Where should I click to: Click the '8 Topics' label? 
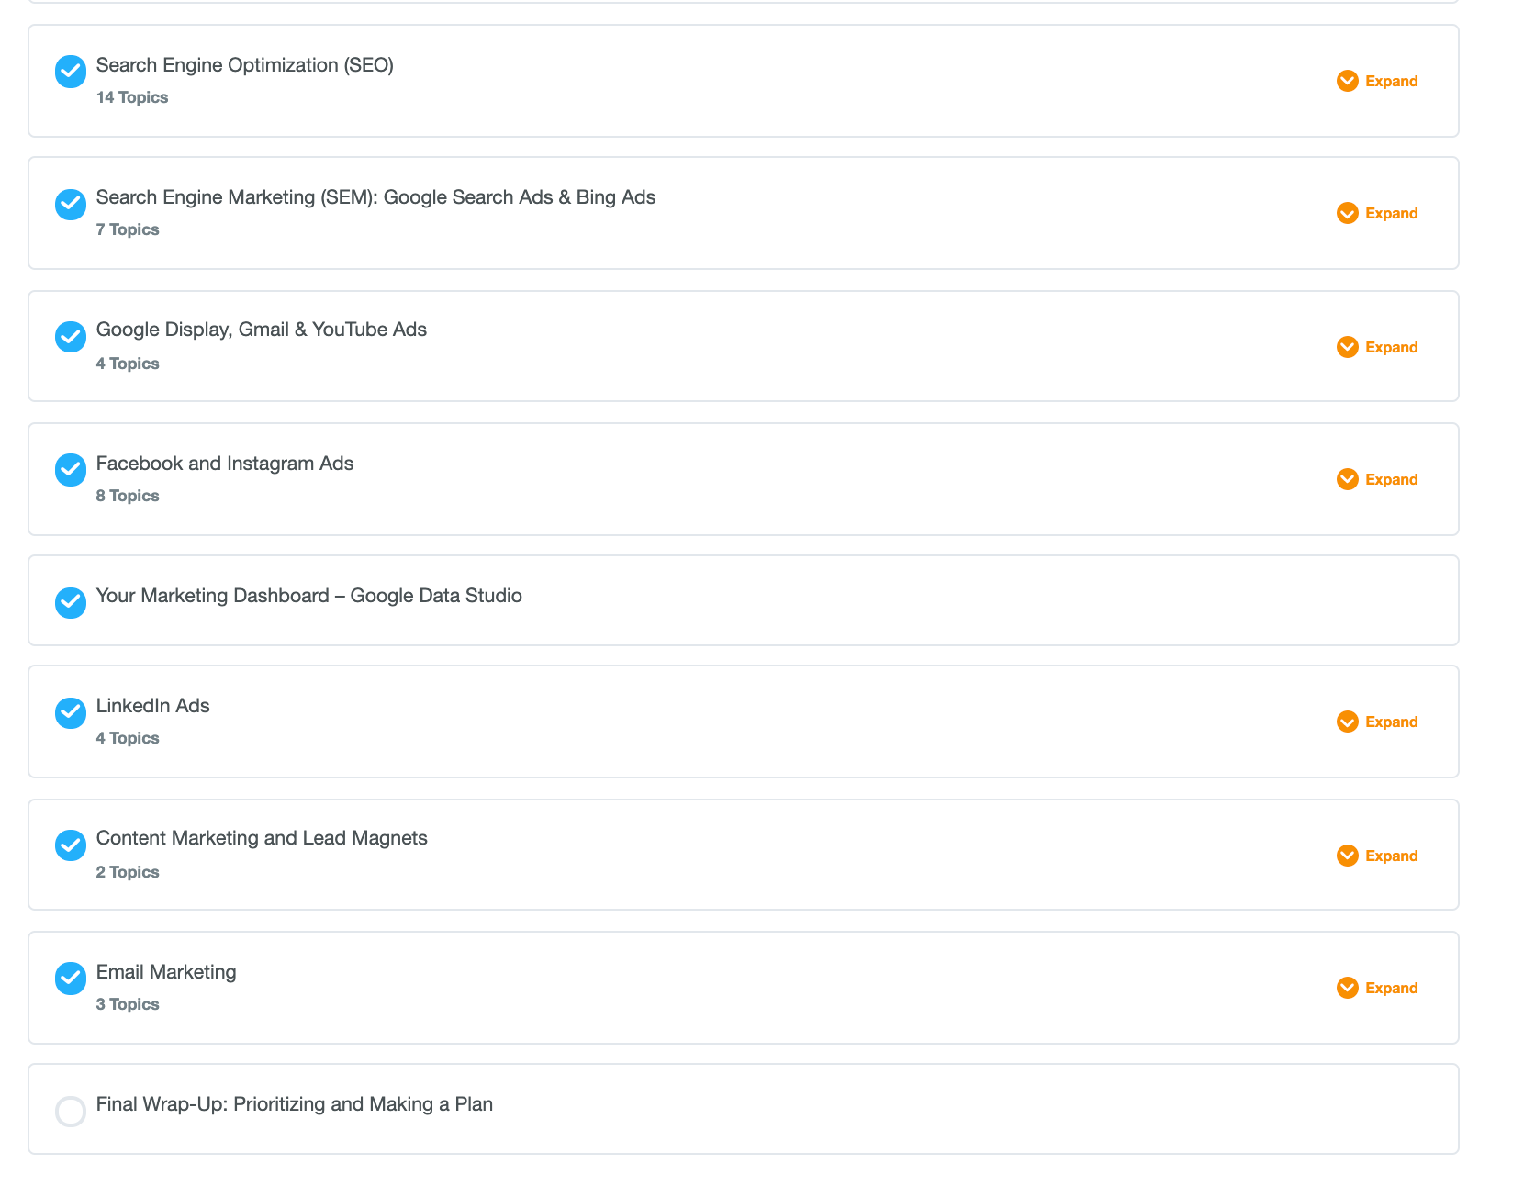(128, 496)
